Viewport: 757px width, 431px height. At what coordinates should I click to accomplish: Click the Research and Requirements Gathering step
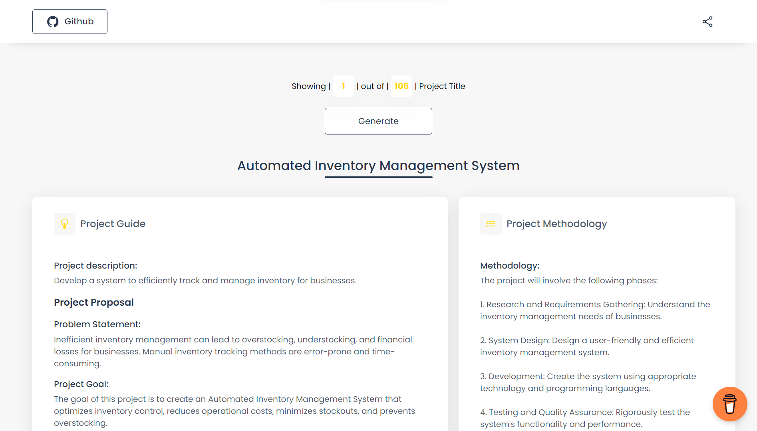[x=595, y=310]
